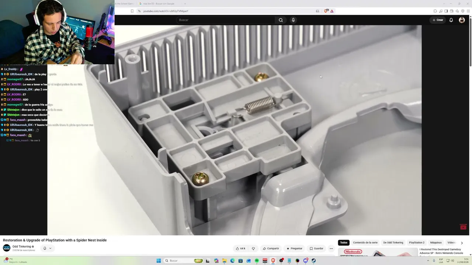Open the Gameboy Advance SP recommended video thumbnail

378,252
